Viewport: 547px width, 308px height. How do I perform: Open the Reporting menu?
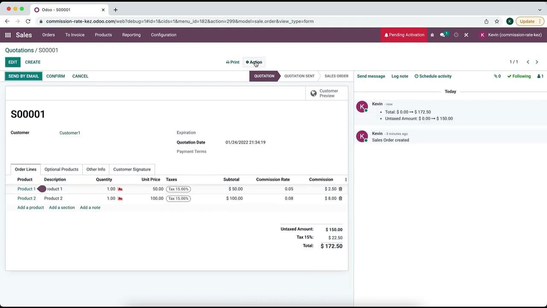[x=131, y=35]
